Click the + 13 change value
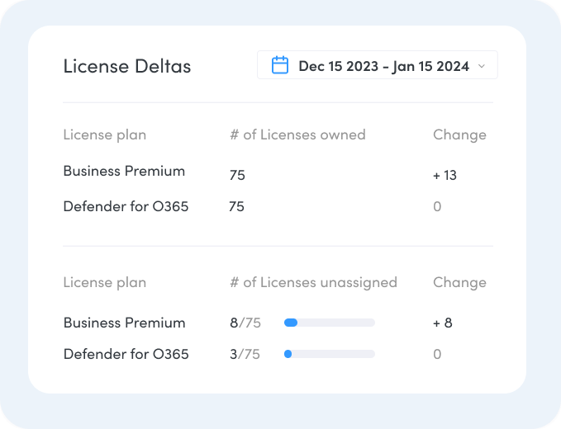The width and height of the screenshot is (561, 429). click(445, 176)
